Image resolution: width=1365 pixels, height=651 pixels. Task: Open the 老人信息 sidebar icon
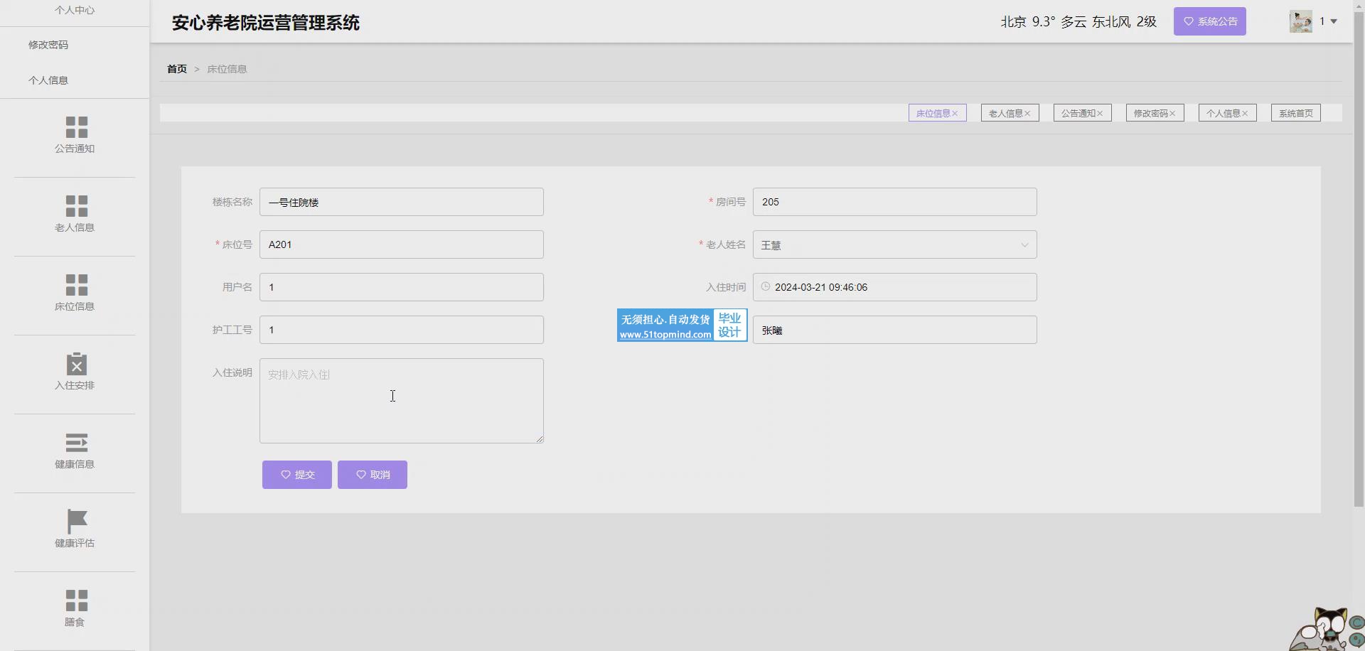pos(76,206)
